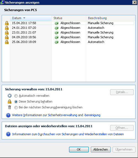Click the lock icon for the 23.01.2011 21:07 backup
Viewport: 138px width, 158px height.
[x=7, y=32]
